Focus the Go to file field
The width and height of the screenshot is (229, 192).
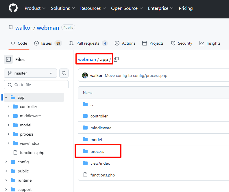coord(36,85)
